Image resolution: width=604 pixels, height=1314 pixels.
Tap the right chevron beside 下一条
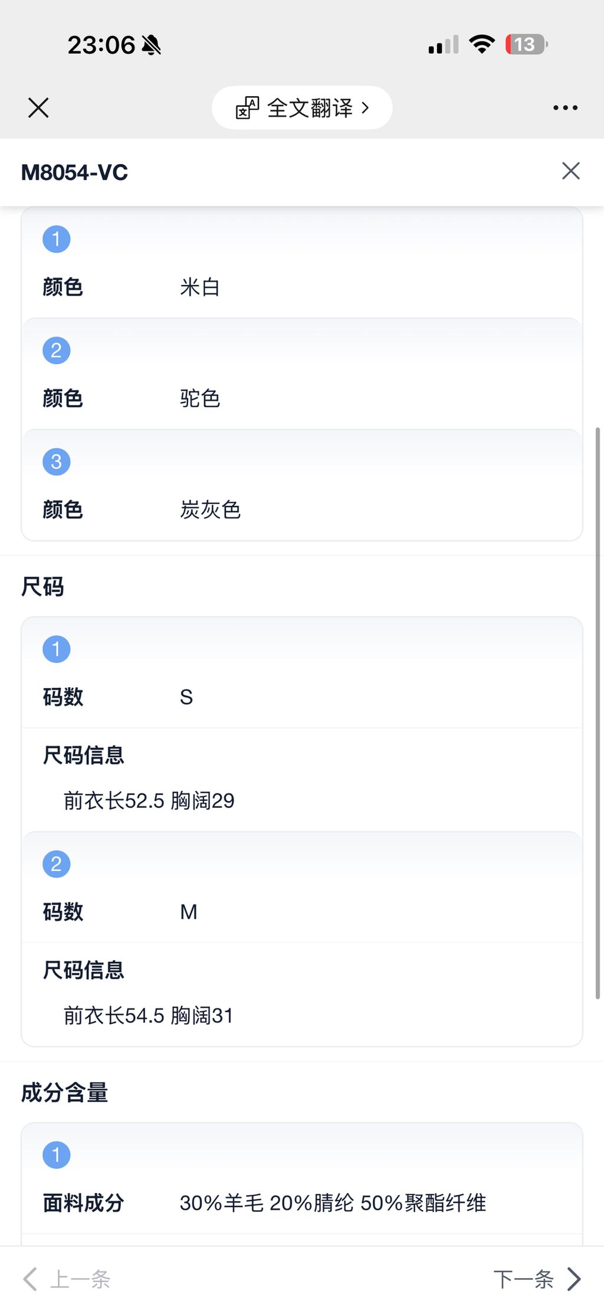tap(574, 1279)
